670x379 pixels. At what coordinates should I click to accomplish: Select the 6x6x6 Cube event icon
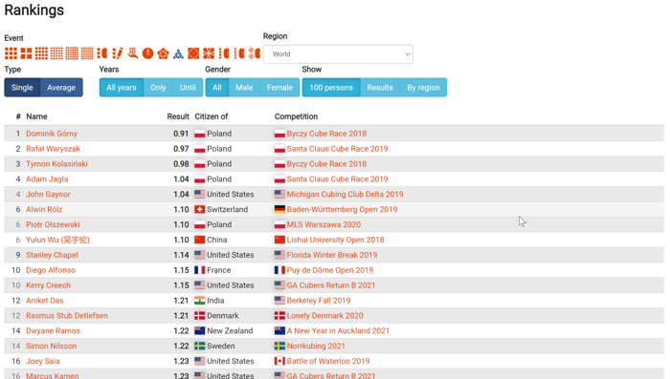click(x=72, y=53)
